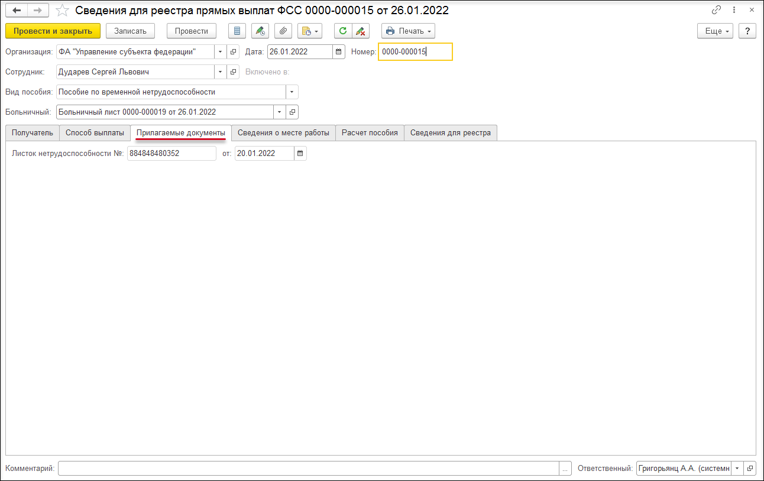Screen dimensions: 764x481
Task: Click the sick-leave date field 20.01.2022
Action: (264, 154)
